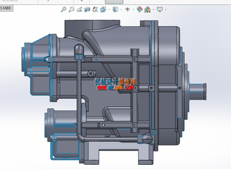Expand the Display Style dropdown arrow
The height and width of the screenshot is (169, 231).
pos(121,9)
